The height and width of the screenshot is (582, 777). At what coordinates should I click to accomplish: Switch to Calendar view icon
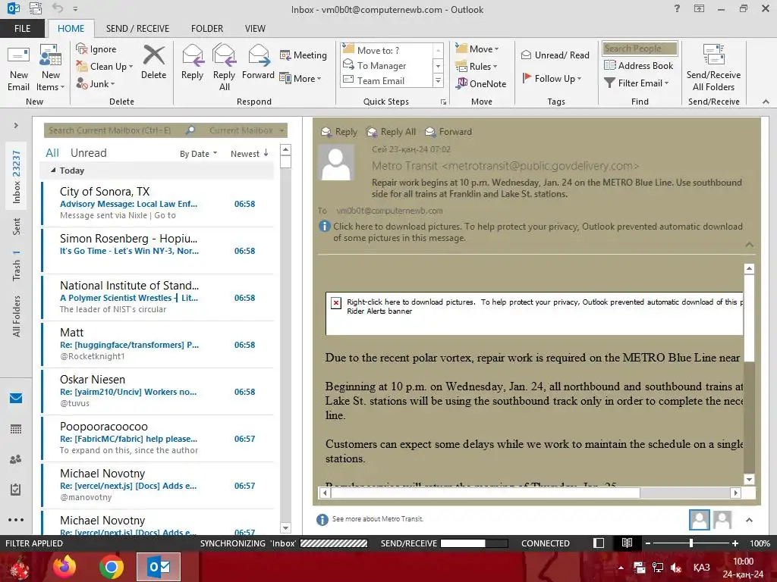point(16,429)
